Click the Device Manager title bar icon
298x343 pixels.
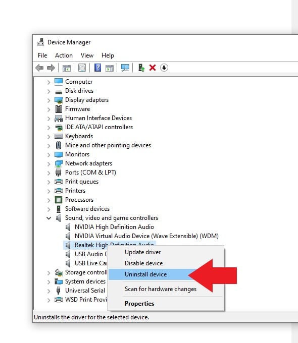pos(41,42)
